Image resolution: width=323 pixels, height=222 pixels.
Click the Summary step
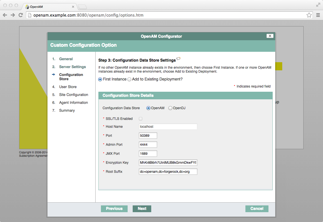pyautogui.click(x=67, y=111)
